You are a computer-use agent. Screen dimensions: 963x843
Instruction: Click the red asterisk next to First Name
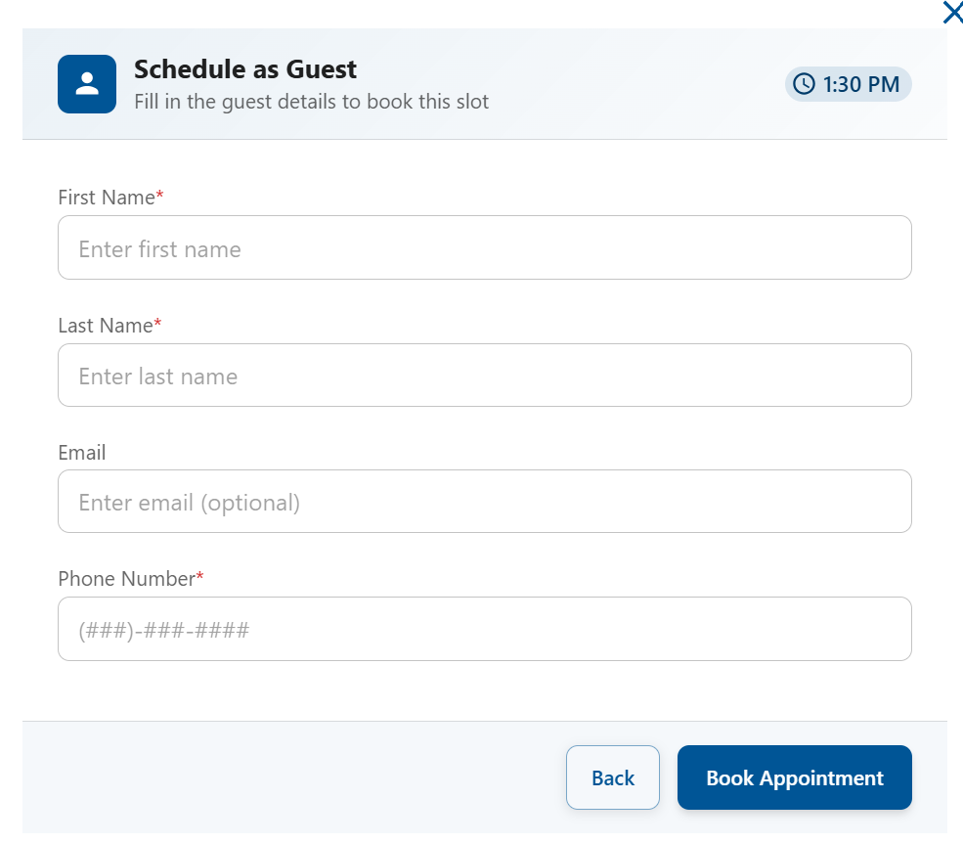159,192
